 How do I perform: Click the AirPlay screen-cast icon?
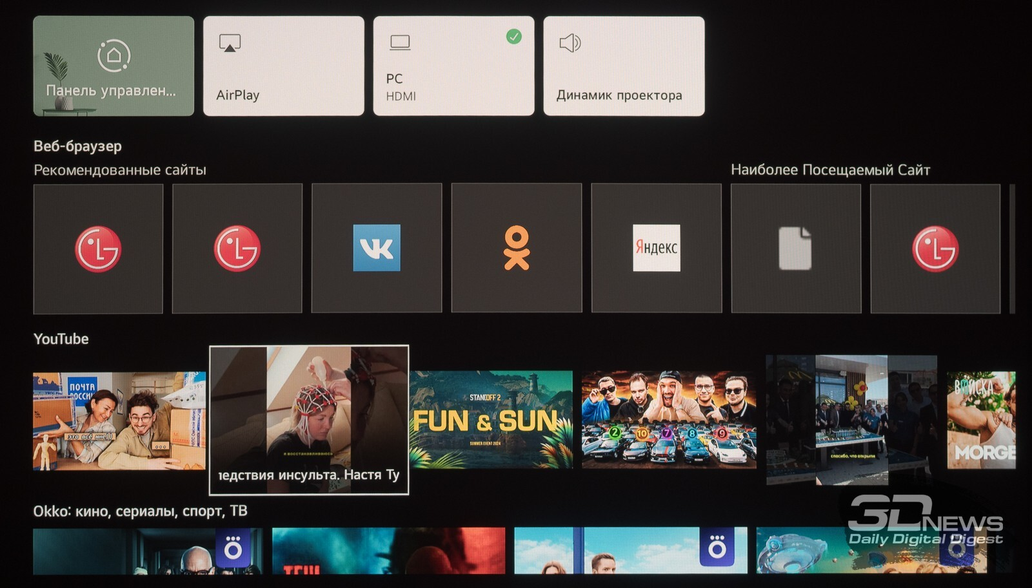230,43
